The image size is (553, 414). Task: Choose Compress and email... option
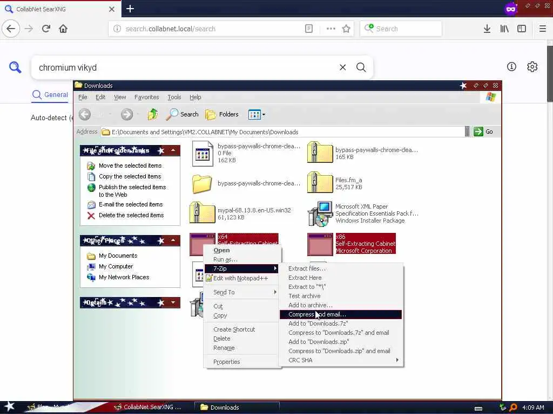tap(341, 314)
